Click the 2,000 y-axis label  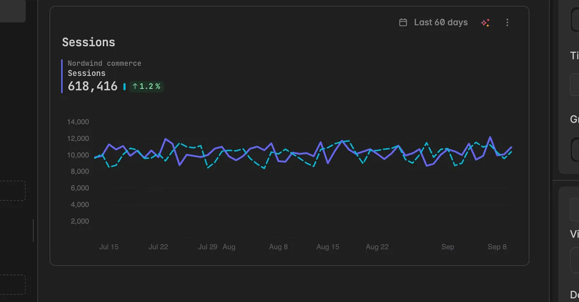click(x=80, y=221)
